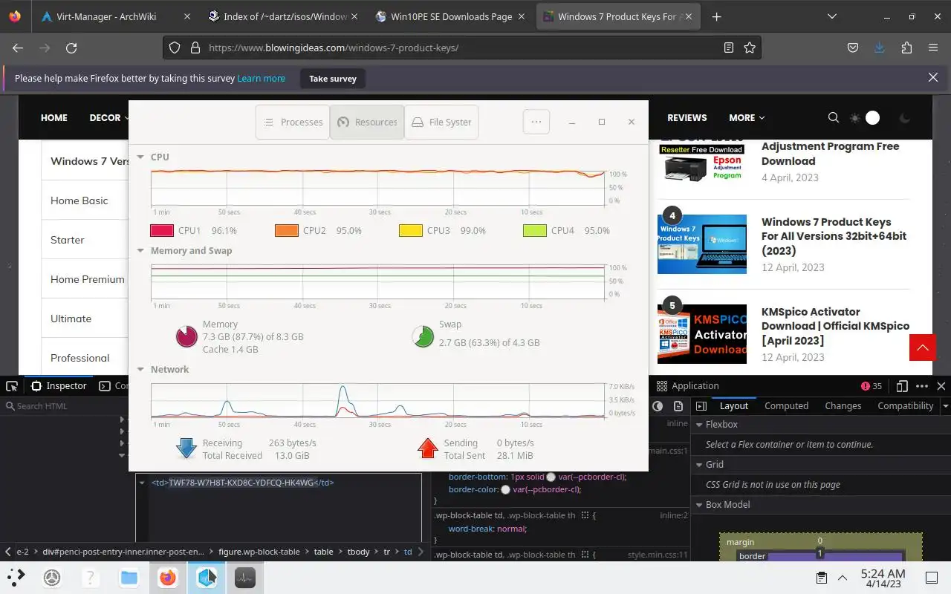Toggle print media simulation icon
Image resolution: width=951 pixels, height=594 pixels.
pyautogui.click(x=678, y=406)
